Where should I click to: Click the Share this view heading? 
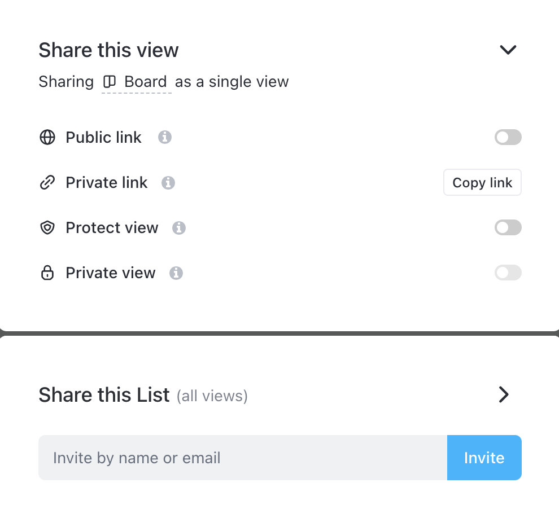point(108,50)
